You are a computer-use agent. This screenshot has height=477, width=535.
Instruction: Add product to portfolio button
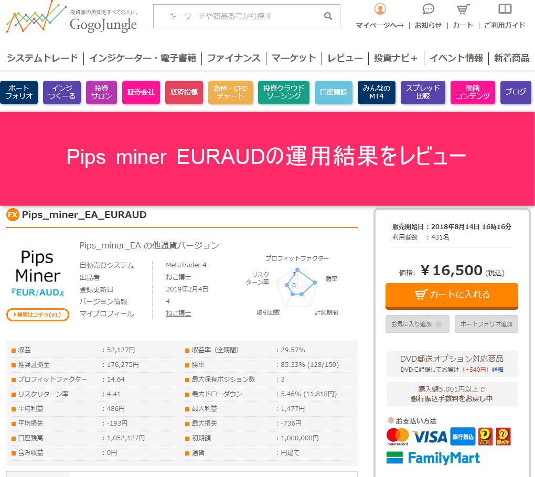click(x=486, y=324)
